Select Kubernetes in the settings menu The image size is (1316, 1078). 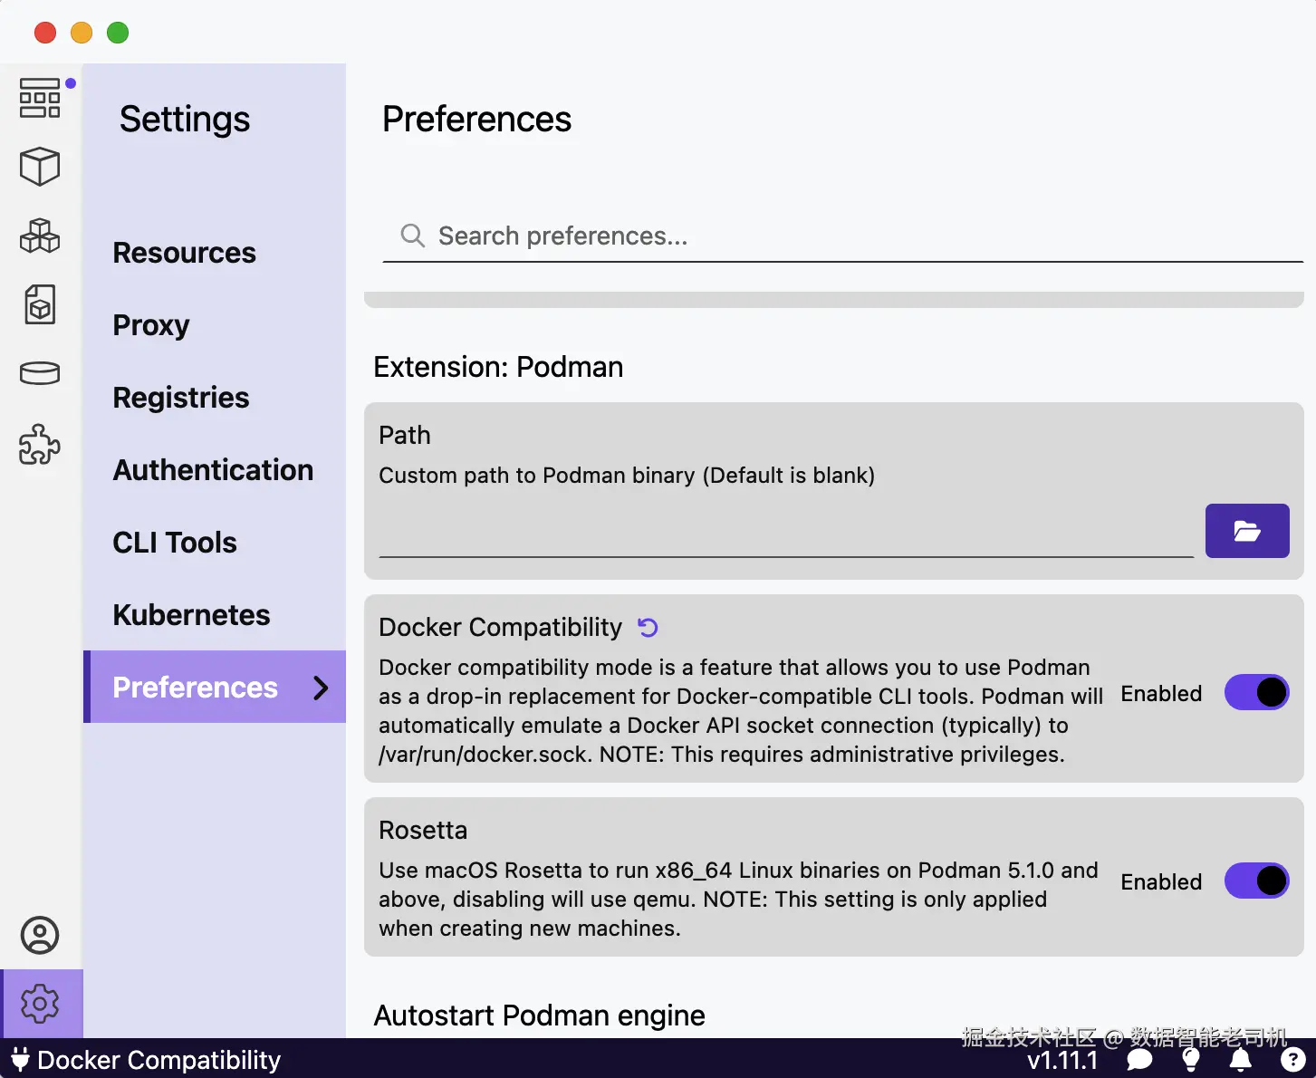tap(191, 615)
